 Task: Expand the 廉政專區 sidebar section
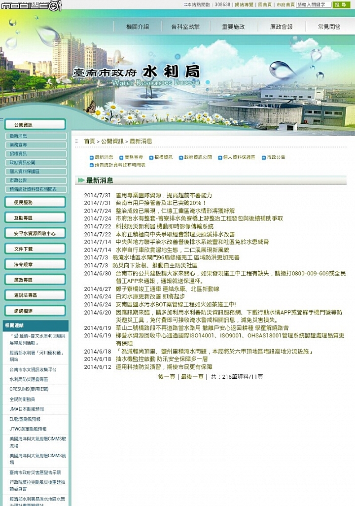[x=35, y=280]
